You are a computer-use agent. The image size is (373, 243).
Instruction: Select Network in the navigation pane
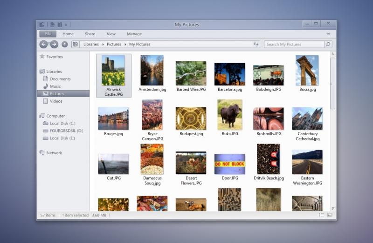pyautogui.click(x=51, y=153)
